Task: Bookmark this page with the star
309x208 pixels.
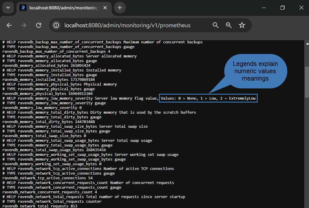Action: click(242, 25)
